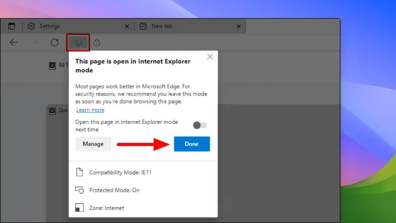The image size is (396, 223).
Task: Click the gear icon on the Settings tab
Action: pos(30,26)
